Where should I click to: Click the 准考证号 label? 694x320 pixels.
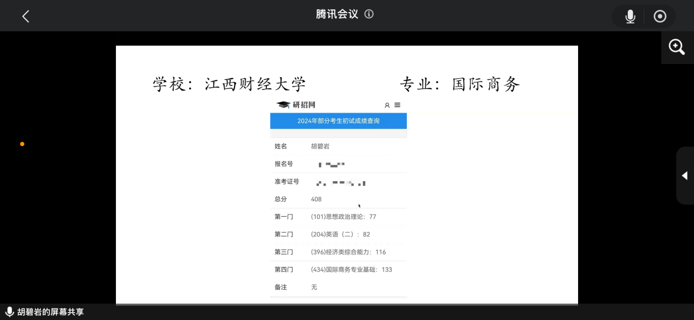tap(287, 182)
